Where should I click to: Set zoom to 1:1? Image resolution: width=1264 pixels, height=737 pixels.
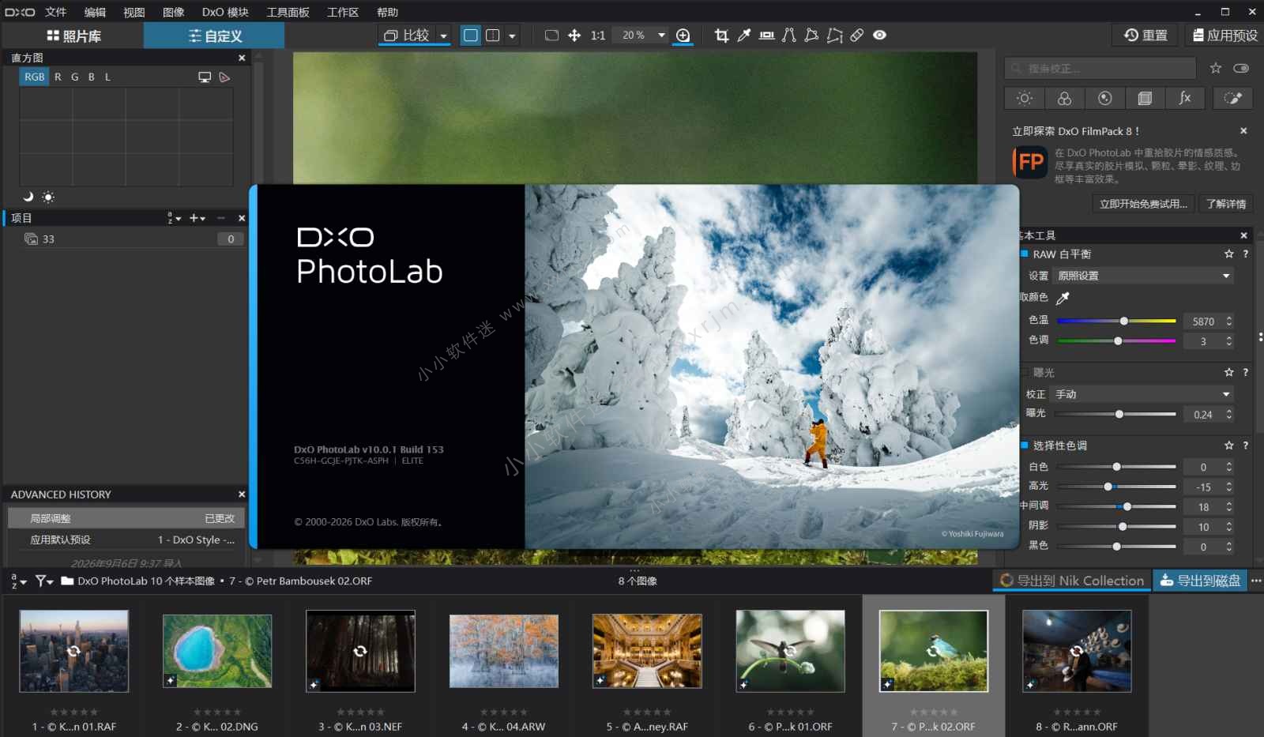[598, 36]
